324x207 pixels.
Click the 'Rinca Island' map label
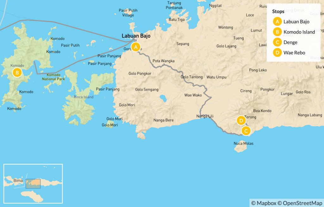(84, 97)
